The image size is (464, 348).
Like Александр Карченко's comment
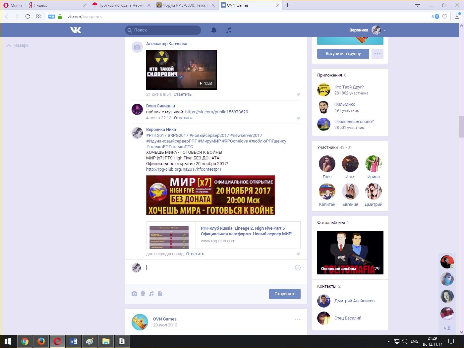298,94
